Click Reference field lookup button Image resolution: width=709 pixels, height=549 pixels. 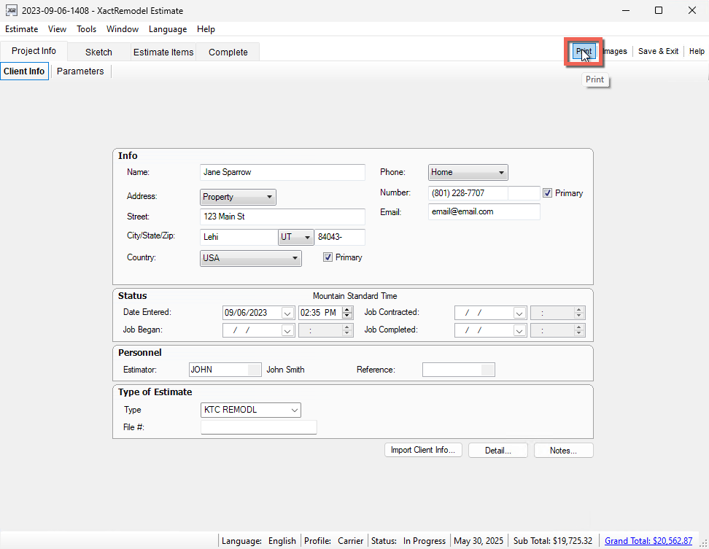(488, 370)
